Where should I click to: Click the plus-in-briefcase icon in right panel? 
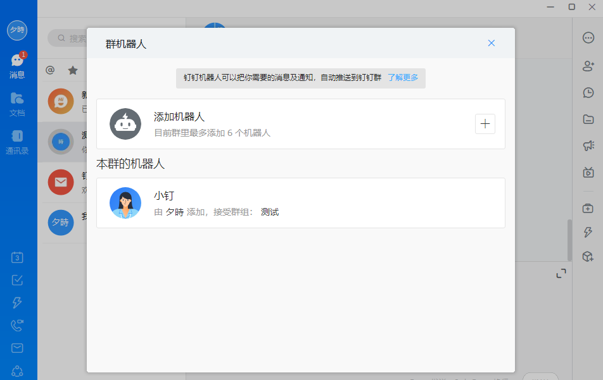(x=588, y=209)
